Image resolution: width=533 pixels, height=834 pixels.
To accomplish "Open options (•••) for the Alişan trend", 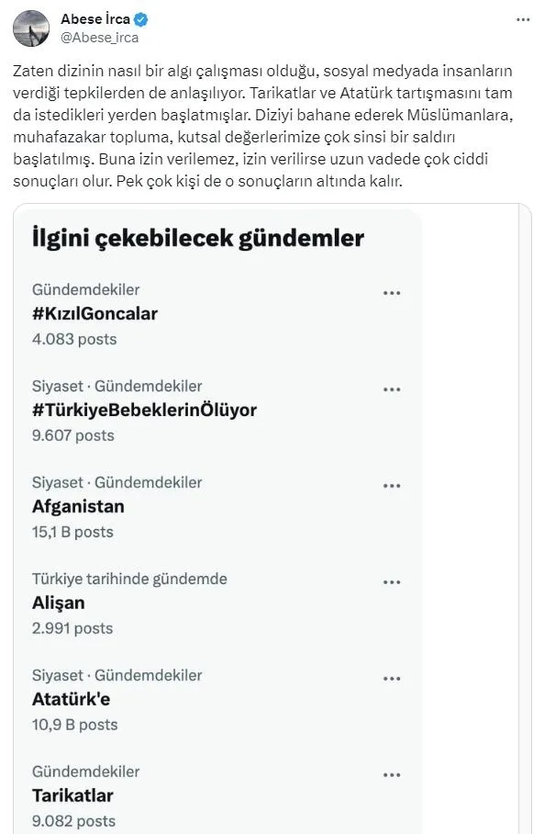I will (x=393, y=581).
